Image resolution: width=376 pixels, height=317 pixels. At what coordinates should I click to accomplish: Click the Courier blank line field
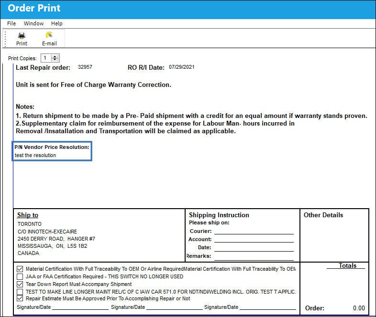click(254, 232)
